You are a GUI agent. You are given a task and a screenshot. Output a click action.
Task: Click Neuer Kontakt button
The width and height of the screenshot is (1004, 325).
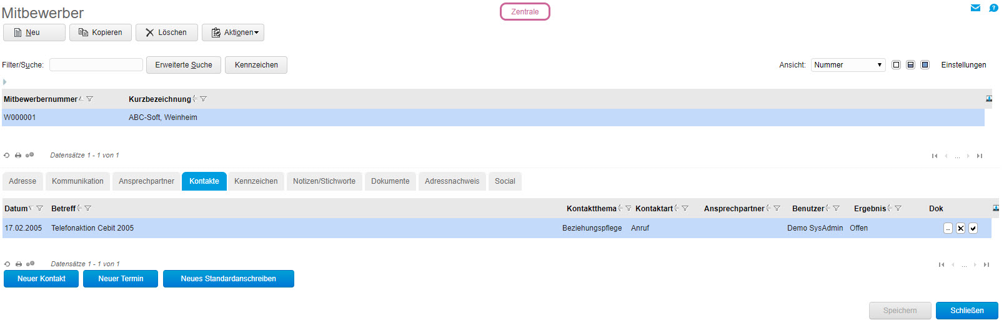coord(41,279)
